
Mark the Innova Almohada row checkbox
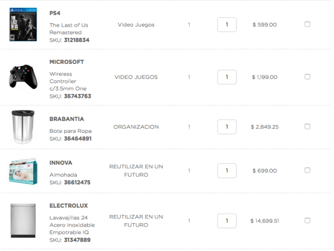pos(307,170)
